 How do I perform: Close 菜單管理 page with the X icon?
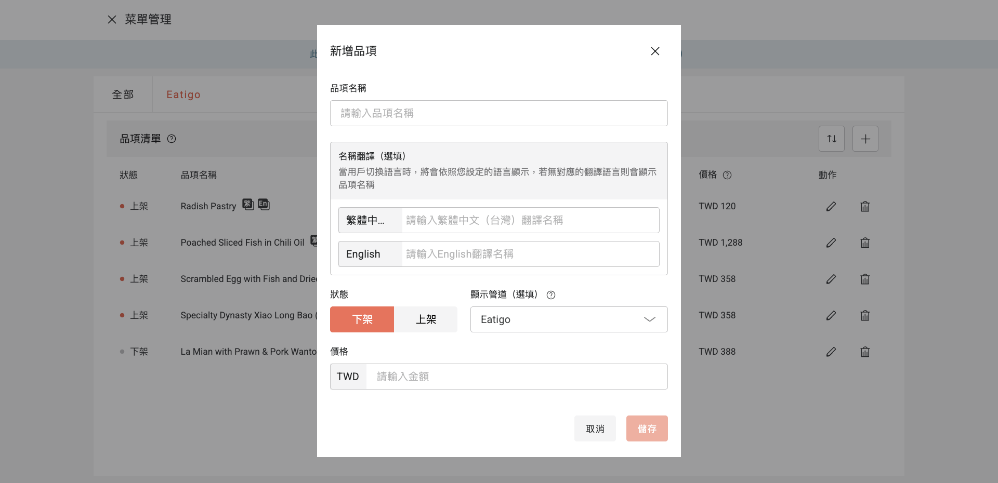click(x=112, y=20)
